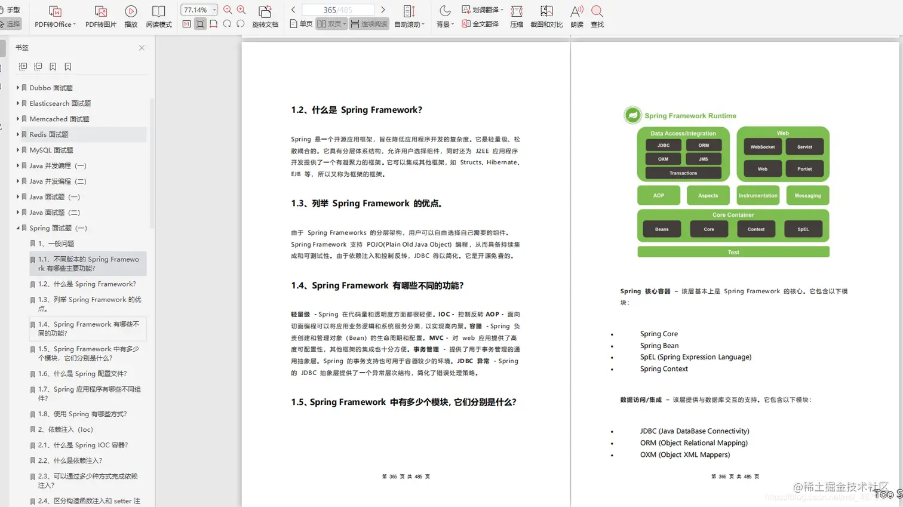Expand all bookmarks in the 书签 panel
The width and height of the screenshot is (903, 507).
point(23,66)
